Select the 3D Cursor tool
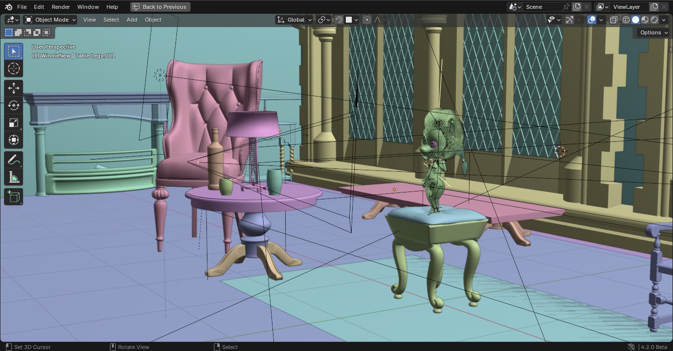This screenshot has height=351, width=673. (13, 68)
